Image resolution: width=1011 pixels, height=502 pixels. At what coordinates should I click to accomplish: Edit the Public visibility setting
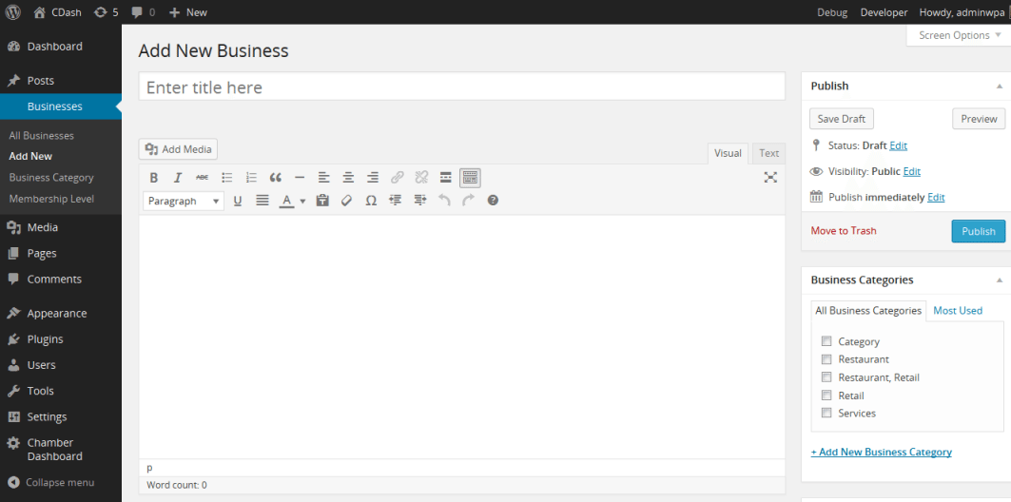pos(912,171)
